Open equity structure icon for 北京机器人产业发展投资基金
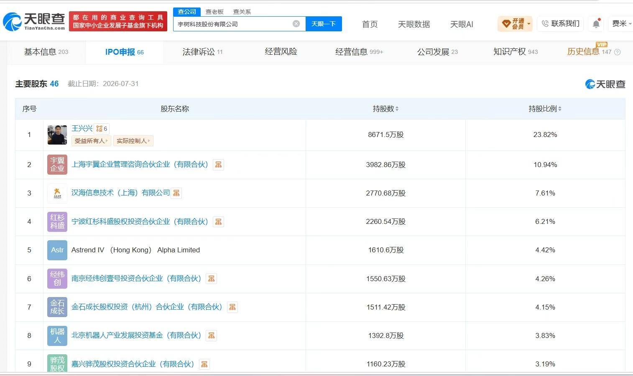The image size is (633, 376). click(212, 335)
